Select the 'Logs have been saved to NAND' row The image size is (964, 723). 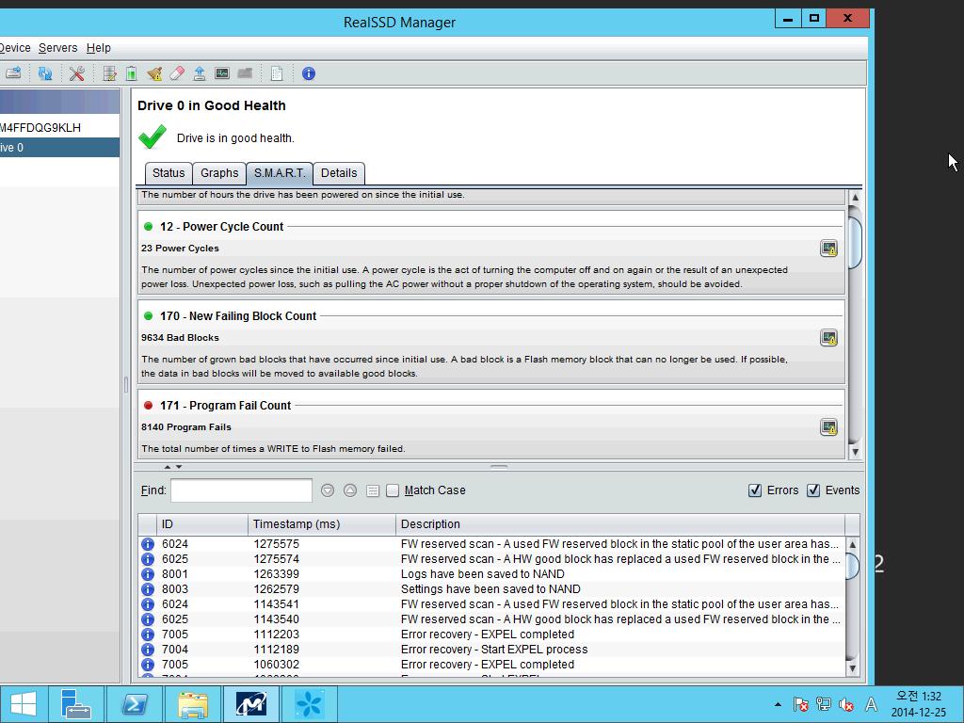[491, 574]
